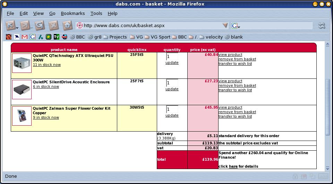Click 'here' link for Online Finance details
Viewport: 333px width, 184px height.
[x=233, y=166]
